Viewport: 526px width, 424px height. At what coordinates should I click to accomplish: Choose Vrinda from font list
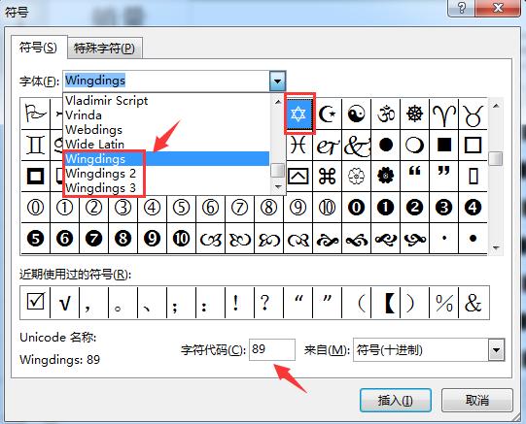(166, 115)
